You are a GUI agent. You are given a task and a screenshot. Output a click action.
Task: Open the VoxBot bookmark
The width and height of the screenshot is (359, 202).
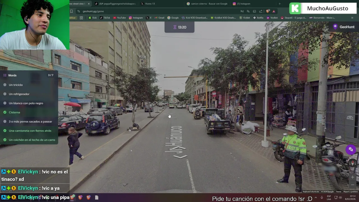tap(272, 18)
